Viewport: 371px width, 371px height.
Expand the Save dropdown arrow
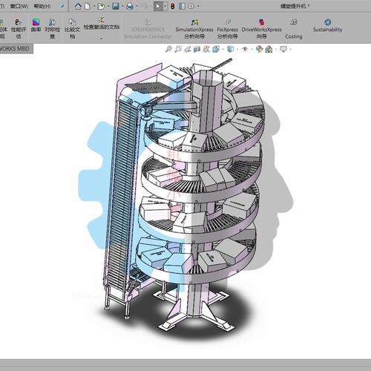(122, 7)
